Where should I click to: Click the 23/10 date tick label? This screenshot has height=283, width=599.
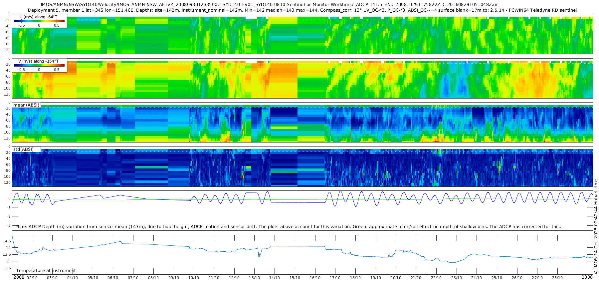coord(456,278)
